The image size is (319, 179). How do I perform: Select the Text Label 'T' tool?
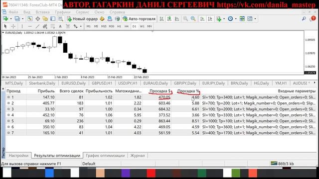pos(68,26)
